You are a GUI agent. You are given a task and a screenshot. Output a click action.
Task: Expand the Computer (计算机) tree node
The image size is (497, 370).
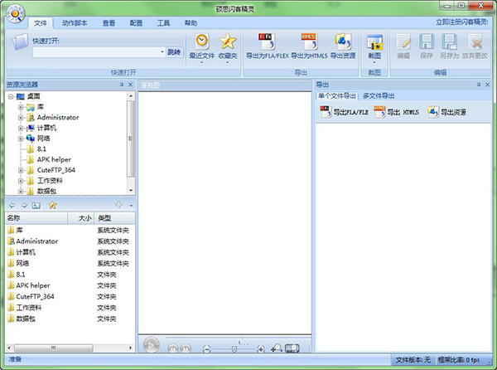(x=21, y=129)
